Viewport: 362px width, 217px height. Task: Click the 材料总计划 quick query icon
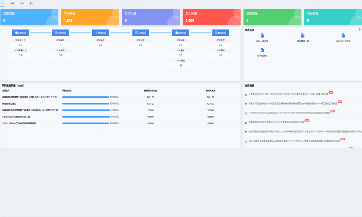(262, 50)
